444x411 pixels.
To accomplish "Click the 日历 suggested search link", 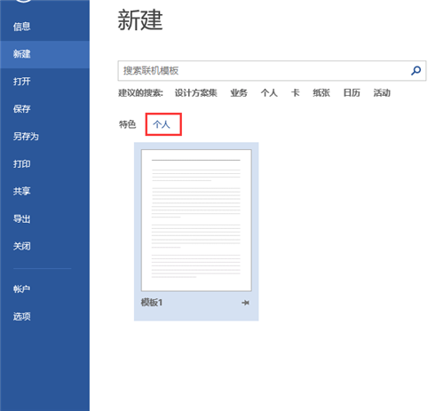I will pos(352,93).
